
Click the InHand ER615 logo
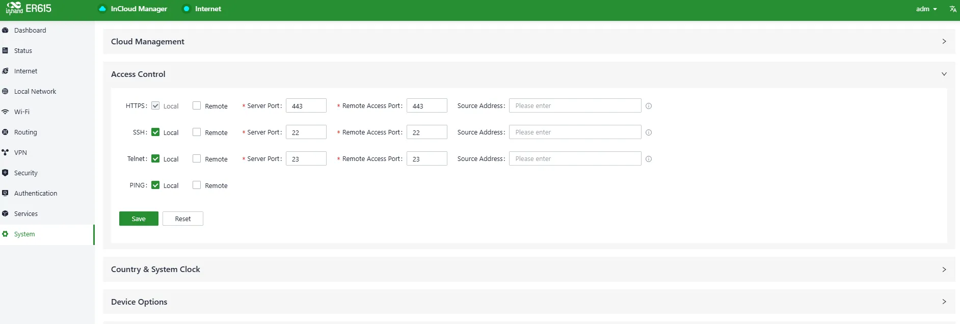point(29,9)
